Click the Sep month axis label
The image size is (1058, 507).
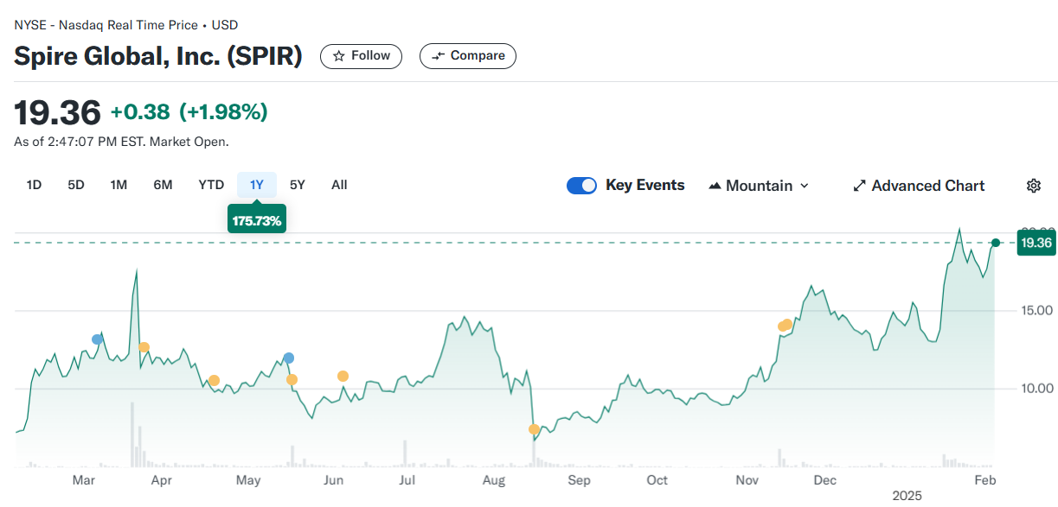[579, 480]
